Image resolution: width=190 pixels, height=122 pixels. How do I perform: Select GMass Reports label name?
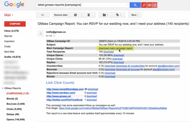13,88
